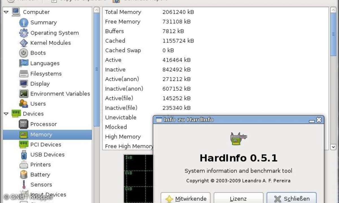Select the Boots entry
The width and height of the screenshot is (339, 203).
(38, 53)
